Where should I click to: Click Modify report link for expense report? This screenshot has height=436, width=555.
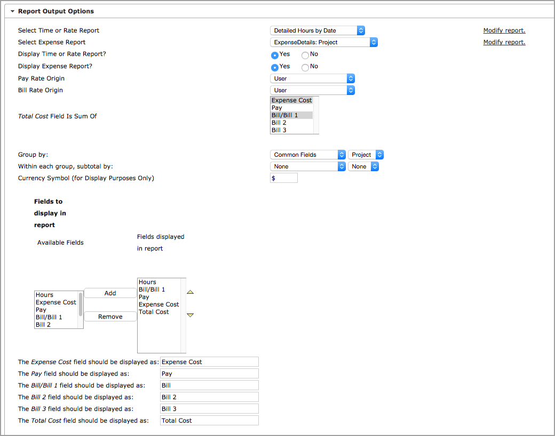coord(504,42)
